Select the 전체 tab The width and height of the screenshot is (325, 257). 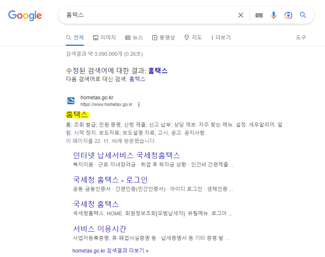pos(75,38)
